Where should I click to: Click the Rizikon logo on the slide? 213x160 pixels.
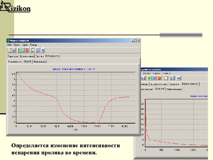15,7
